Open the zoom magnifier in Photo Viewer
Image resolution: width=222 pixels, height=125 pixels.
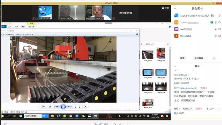(43, 107)
